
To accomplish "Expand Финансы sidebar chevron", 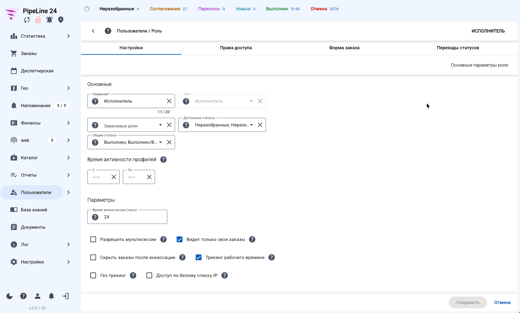I will (68, 123).
